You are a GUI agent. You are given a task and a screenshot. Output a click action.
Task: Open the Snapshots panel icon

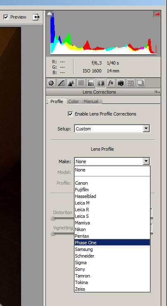[141, 83]
